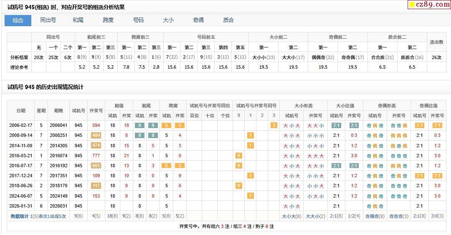Viewport: 451px width, 235px height.
Task: Go to the 跨度 tab
Action: click(x=108, y=20)
